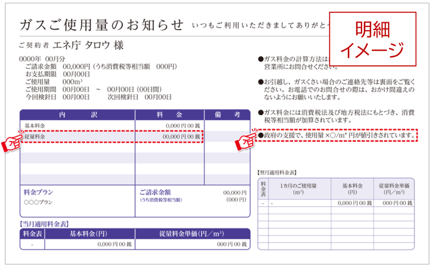
Task: Select the 今回検針日 00月00日 entry
Action: (x=57, y=97)
